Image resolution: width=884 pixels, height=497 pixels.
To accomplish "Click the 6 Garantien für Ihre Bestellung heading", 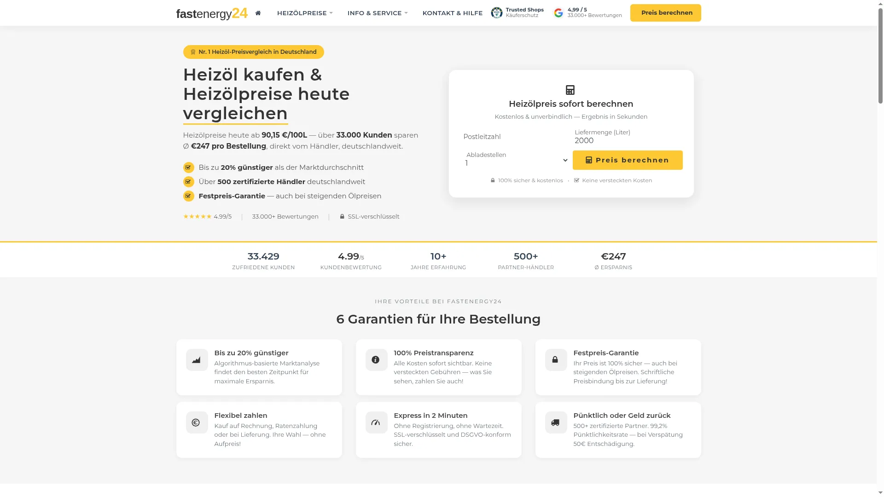I will pos(438,319).
